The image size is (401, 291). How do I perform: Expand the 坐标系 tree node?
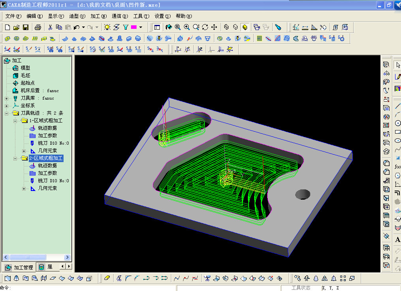point(6,106)
